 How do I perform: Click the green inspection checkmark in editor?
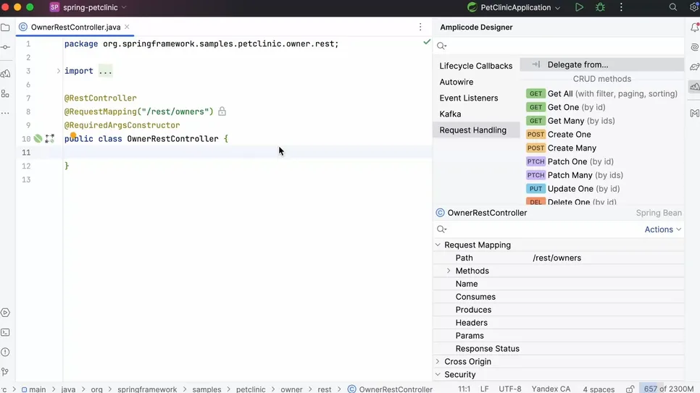pos(427,42)
